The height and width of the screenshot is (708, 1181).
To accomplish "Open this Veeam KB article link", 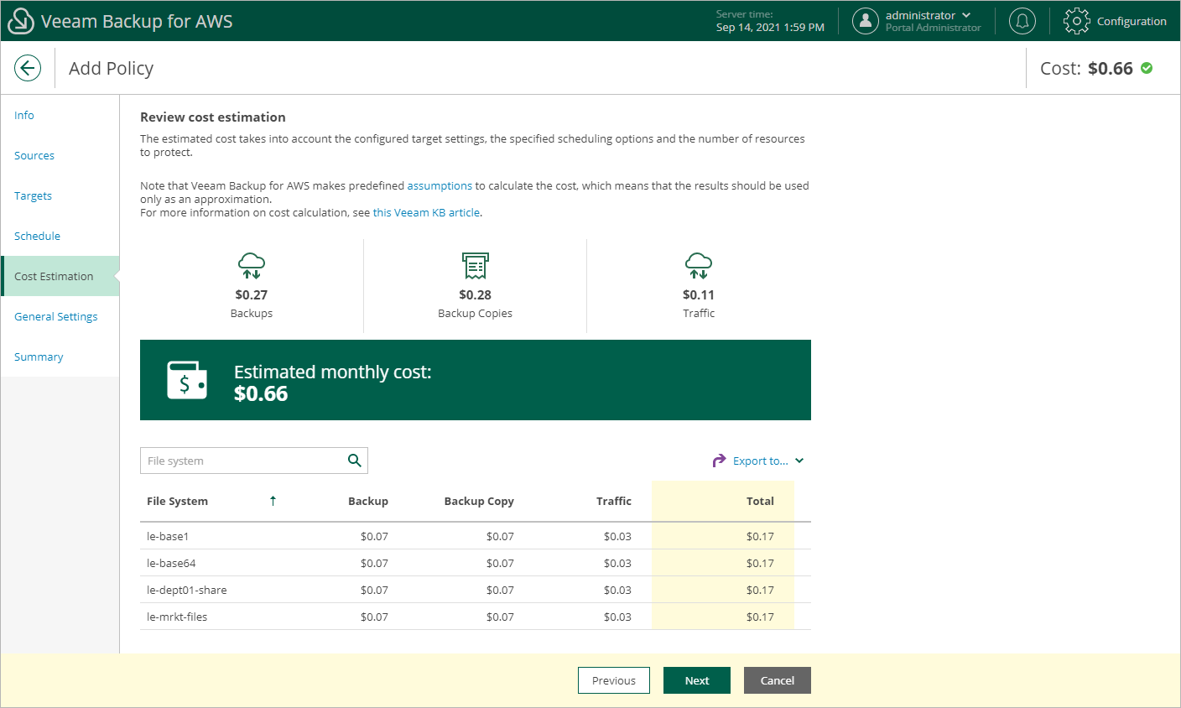I will click(x=426, y=212).
